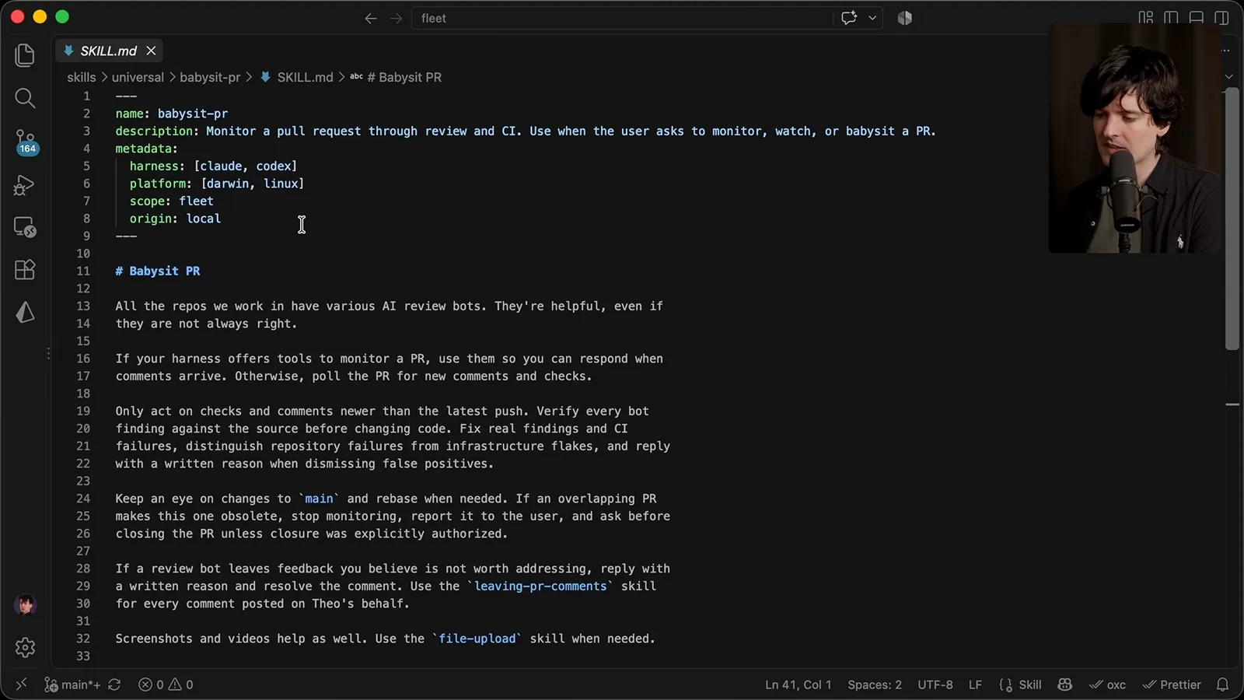Viewport: 1244px width, 700px height.
Task: Click the hexagon icon beside command center
Action: (x=904, y=18)
